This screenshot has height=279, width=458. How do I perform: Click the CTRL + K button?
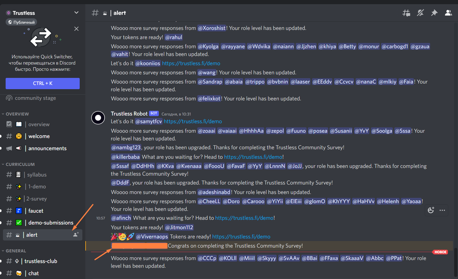pos(43,84)
